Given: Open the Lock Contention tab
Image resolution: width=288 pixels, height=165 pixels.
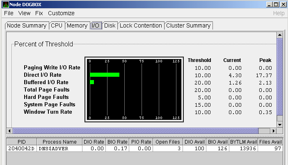Looking at the screenshot, I should coord(141,25).
